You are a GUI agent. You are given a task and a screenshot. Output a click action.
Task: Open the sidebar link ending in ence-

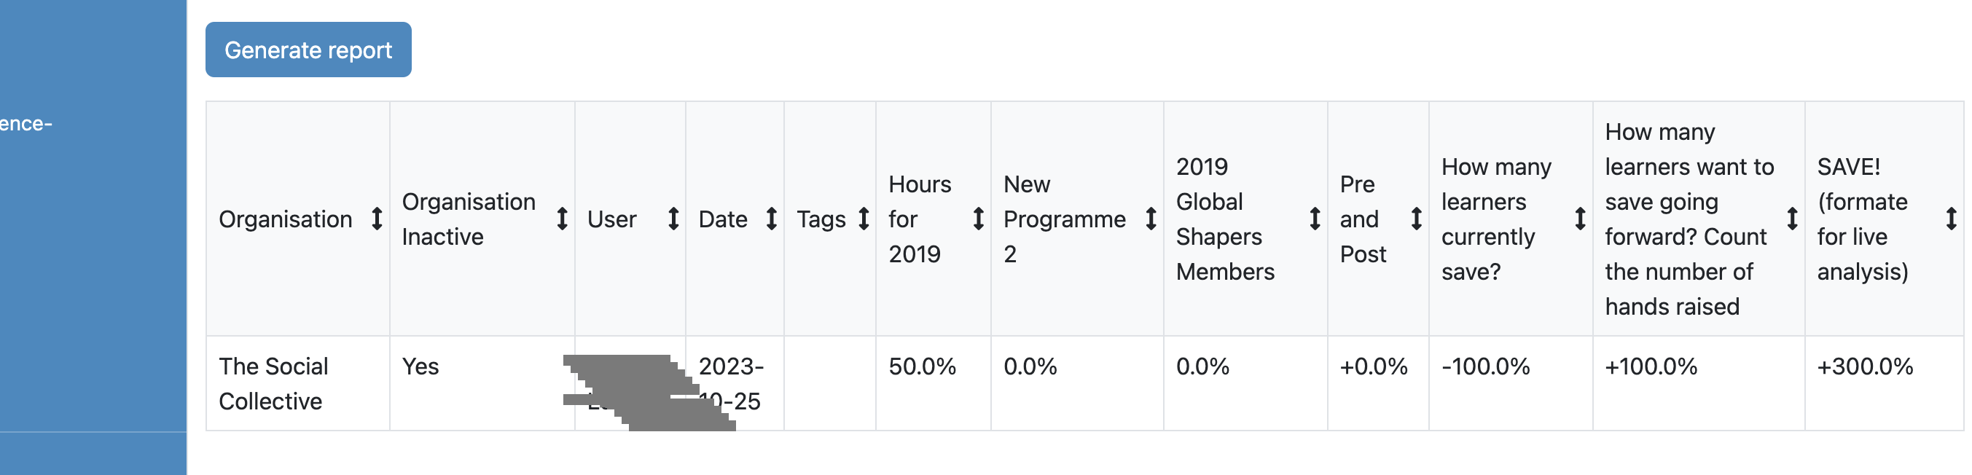(26, 123)
